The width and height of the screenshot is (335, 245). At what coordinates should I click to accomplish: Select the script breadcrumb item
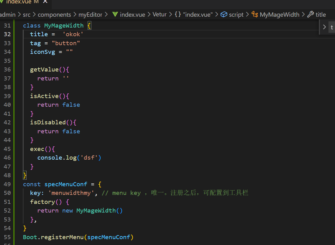click(x=236, y=15)
